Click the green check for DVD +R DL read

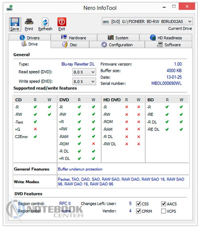[x=79, y=158]
